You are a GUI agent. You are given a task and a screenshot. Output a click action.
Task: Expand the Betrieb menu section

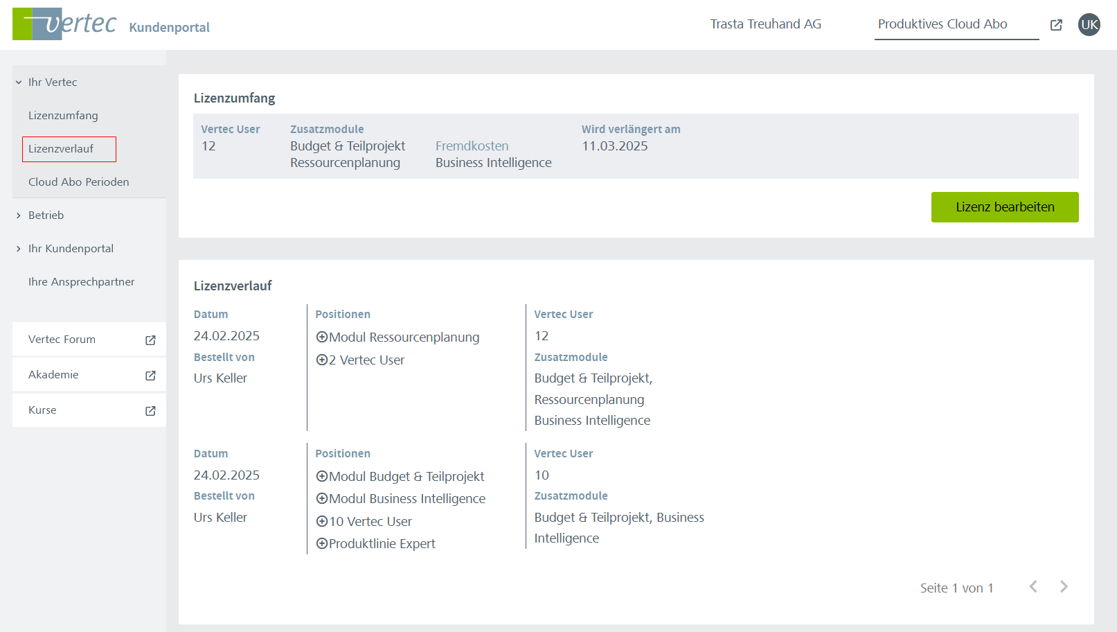coord(19,216)
